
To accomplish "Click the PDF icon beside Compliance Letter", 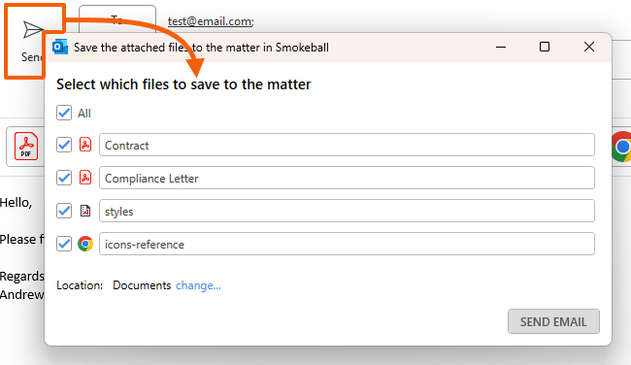I will point(85,178).
